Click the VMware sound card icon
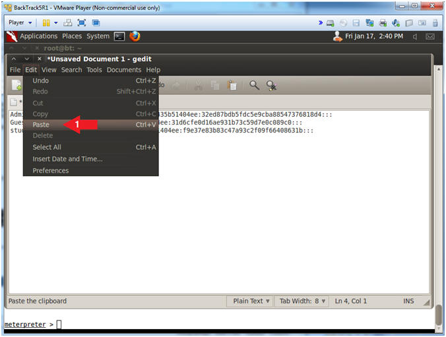Image resolution: width=446 pixels, height=337 pixels. click(396, 23)
